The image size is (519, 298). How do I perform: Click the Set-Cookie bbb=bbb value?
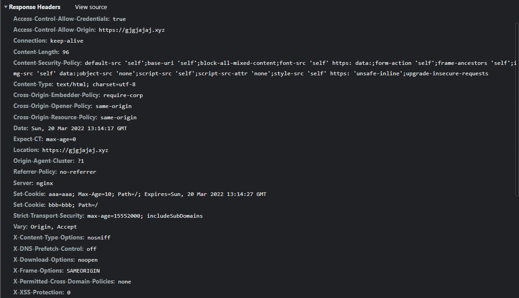pos(73,205)
